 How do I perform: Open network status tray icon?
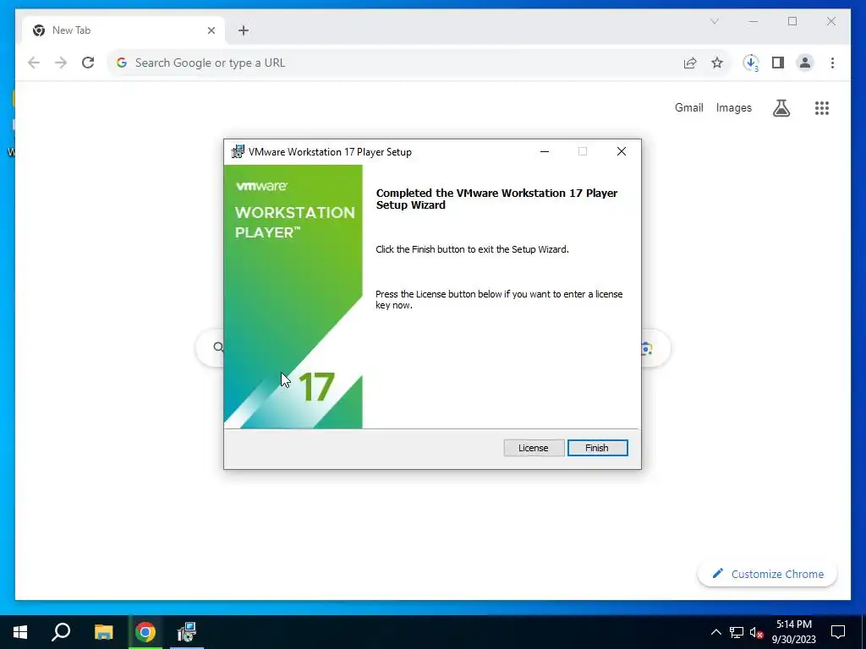[x=737, y=632]
